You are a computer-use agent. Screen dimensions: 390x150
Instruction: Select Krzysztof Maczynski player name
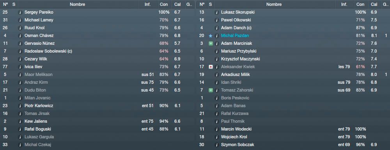tap(240, 59)
